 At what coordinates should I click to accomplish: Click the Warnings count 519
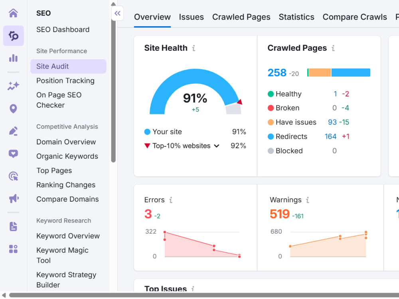click(280, 214)
